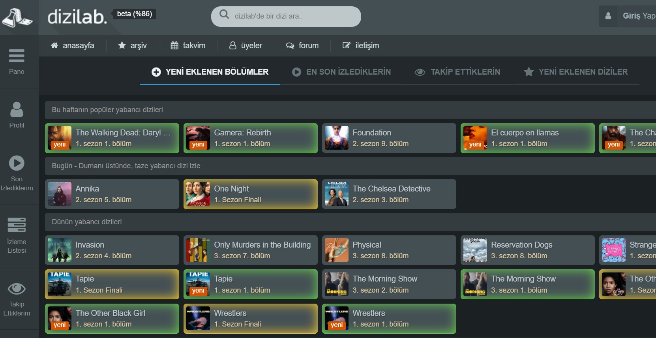Open Invasion 2. sezon 4. bölüm
This screenshot has height=338, width=656.
pos(112,250)
